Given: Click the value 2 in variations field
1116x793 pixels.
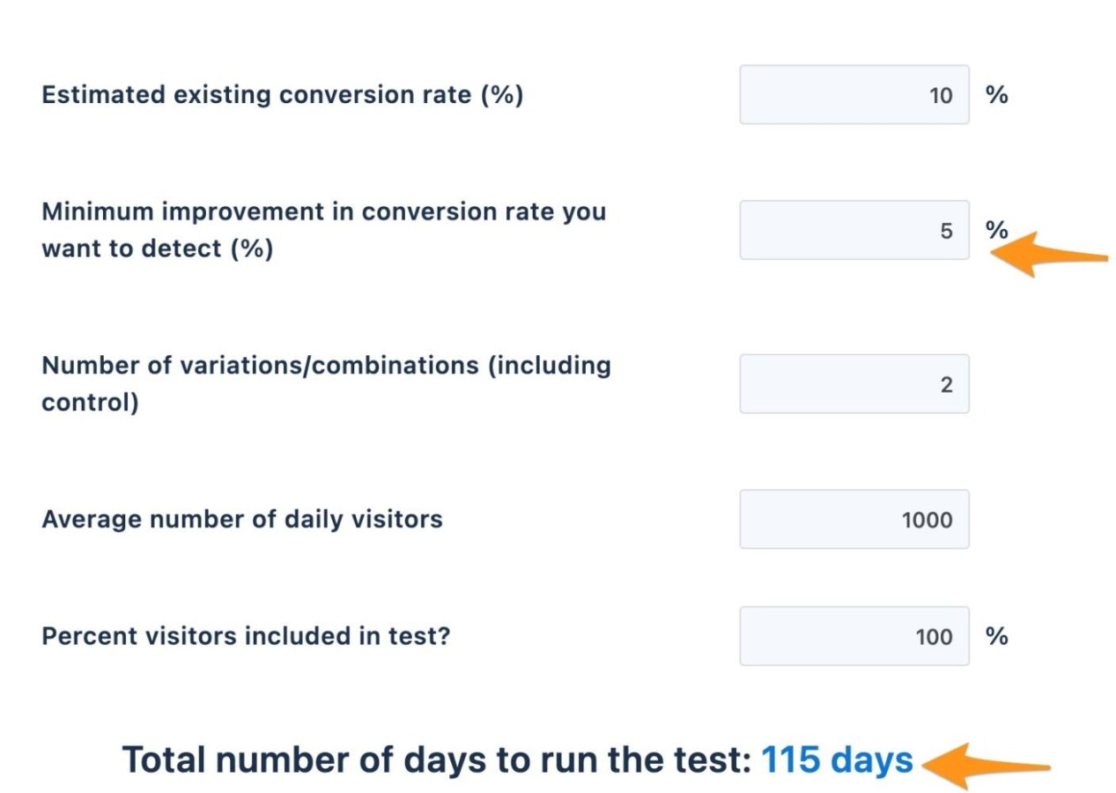Looking at the screenshot, I should [946, 385].
